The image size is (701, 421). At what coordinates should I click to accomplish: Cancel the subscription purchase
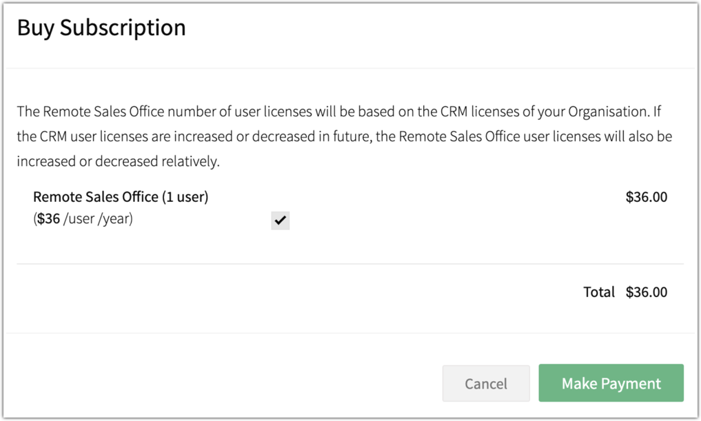486,384
